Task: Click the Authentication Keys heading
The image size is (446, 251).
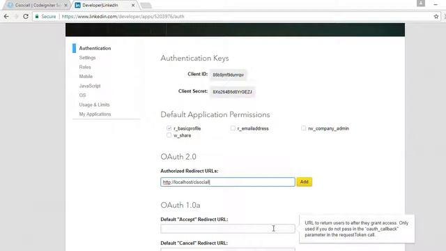Action: pyautogui.click(x=194, y=58)
